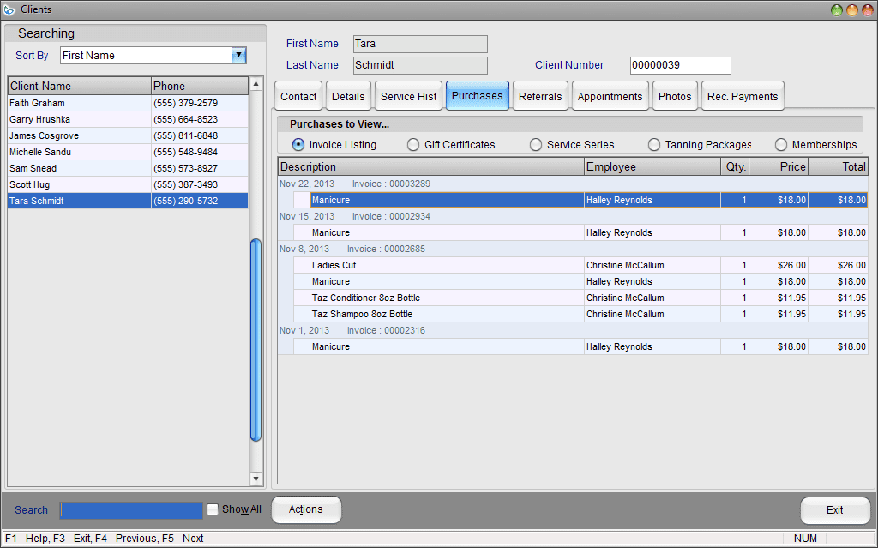Enable the Show All checkbox
Image resolution: width=878 pixels, height=548 pixels.
[x=213, y=509]
